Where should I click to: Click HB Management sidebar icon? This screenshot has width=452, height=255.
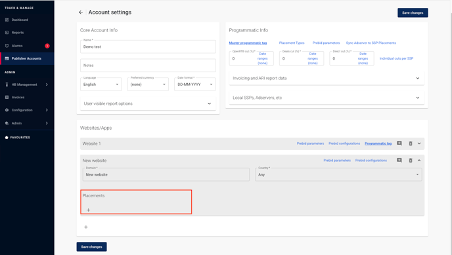(7, 85)
